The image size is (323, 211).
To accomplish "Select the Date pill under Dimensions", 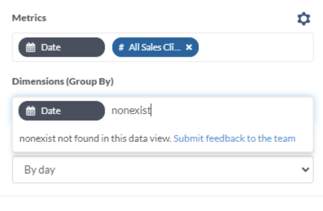I will (61, 110).
